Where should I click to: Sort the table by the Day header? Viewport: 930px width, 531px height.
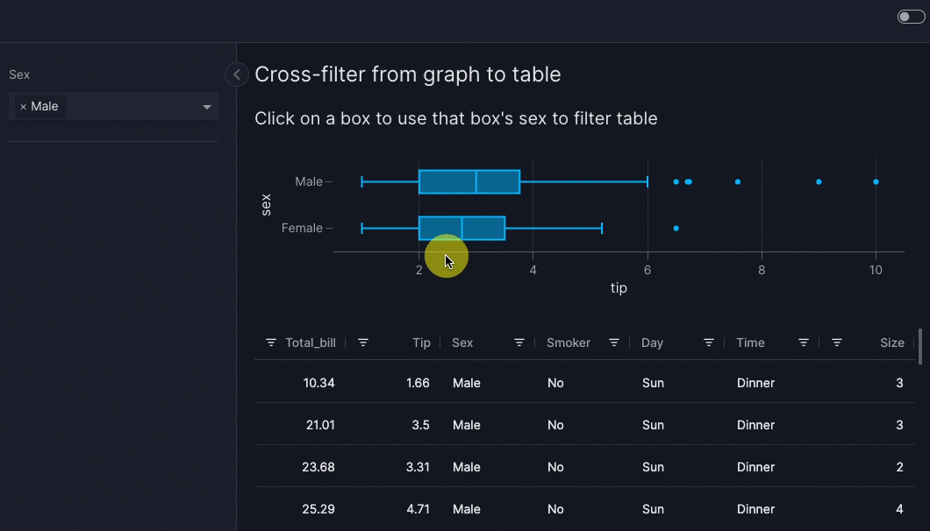(652, 343)
